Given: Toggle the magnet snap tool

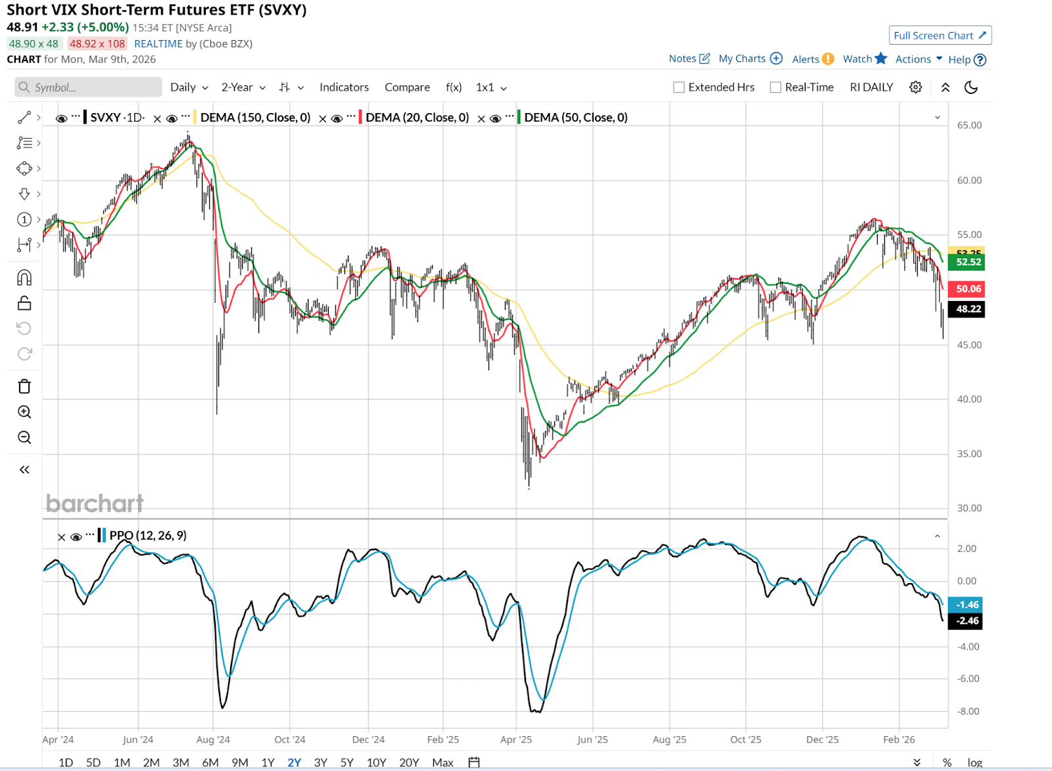Looking at the screenshot, I should (x=24, y=277).
